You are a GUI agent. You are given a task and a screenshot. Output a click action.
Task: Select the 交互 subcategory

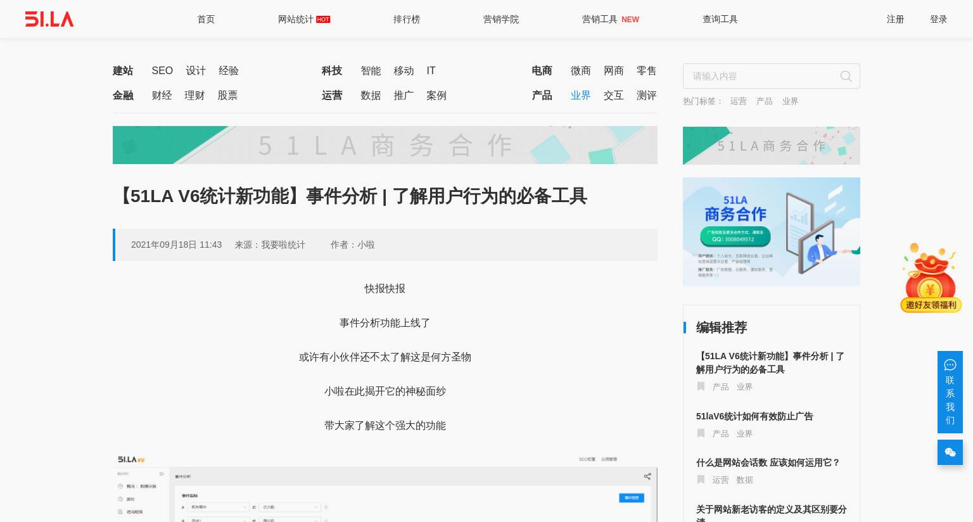614,95
